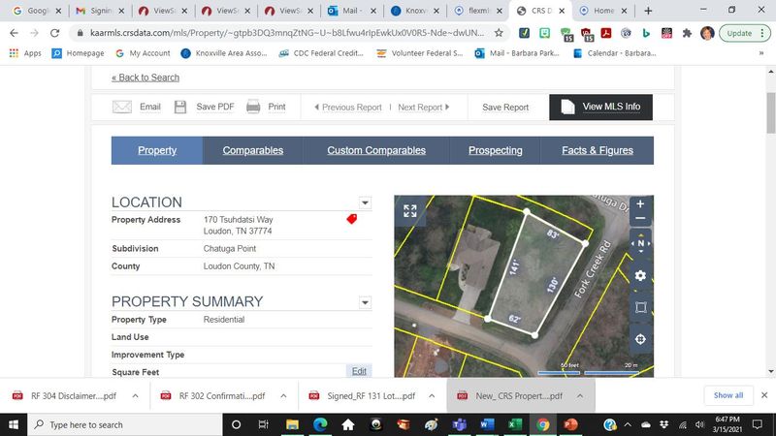The height and width of the screenshot is (436, 776).
Task: Open Microsoft Teams from taskbar
Action: pos(459,424)
